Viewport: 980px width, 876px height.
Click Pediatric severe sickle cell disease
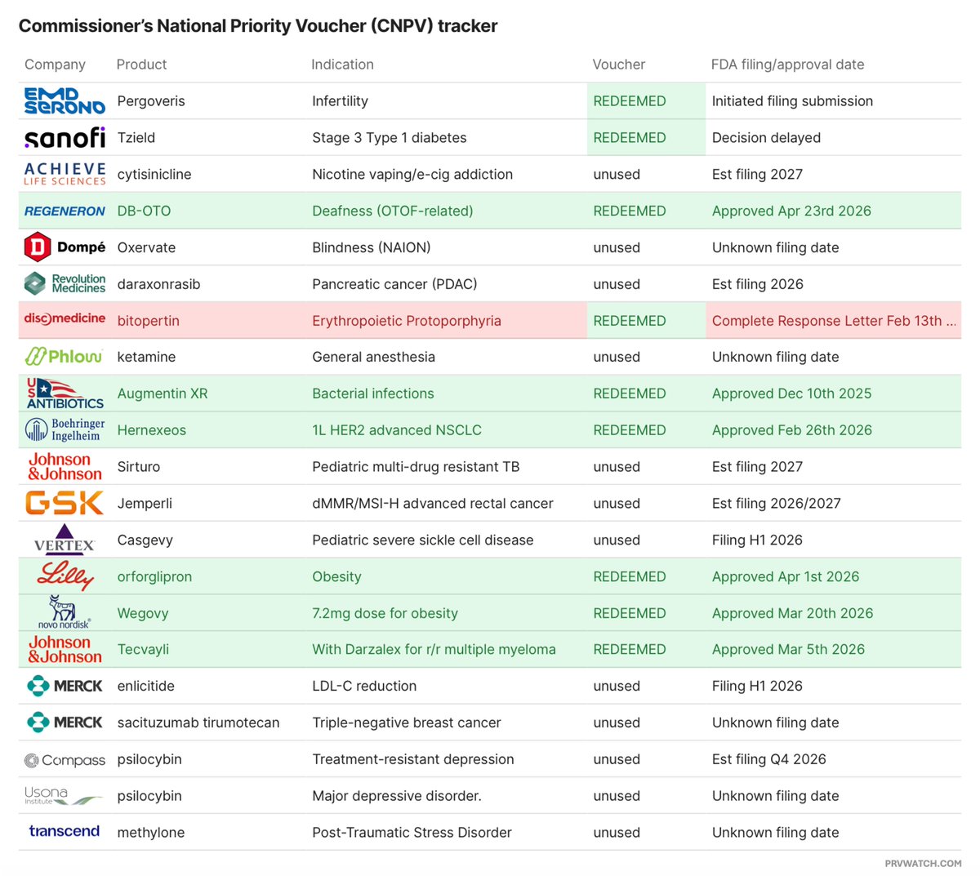423,540
